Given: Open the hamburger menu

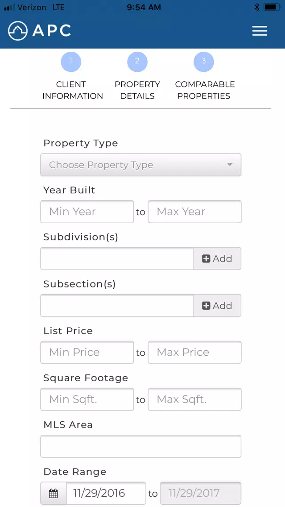Looking at the screenshot, I should [260, 31].
